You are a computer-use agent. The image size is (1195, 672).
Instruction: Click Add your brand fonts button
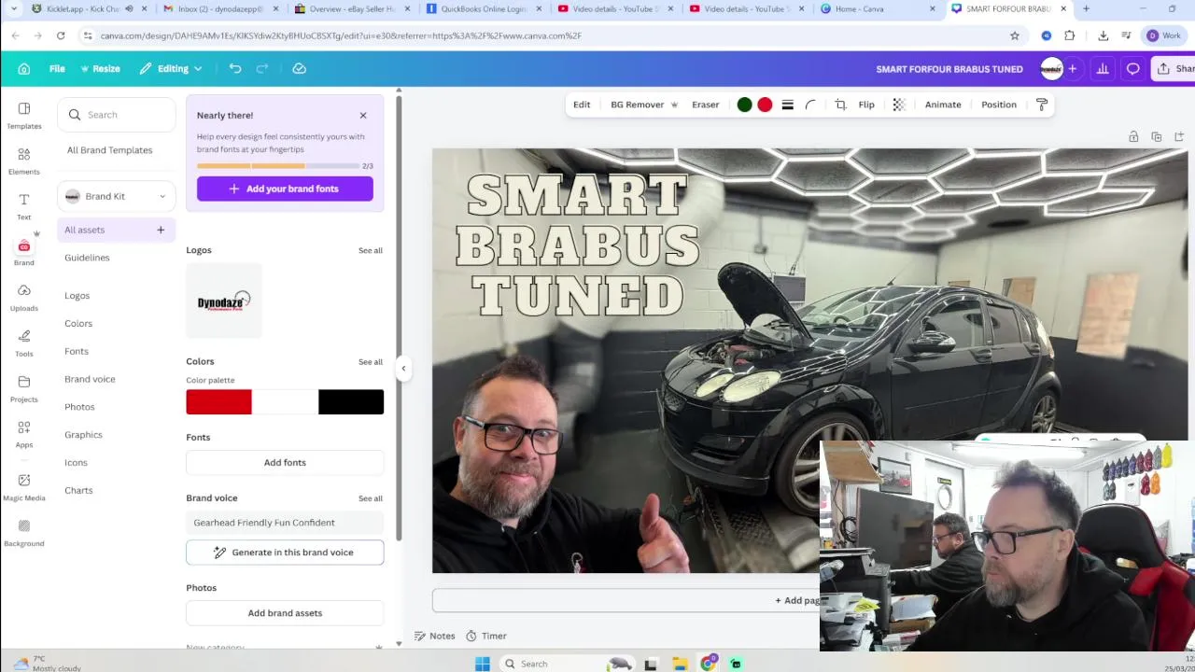(285, 189)
